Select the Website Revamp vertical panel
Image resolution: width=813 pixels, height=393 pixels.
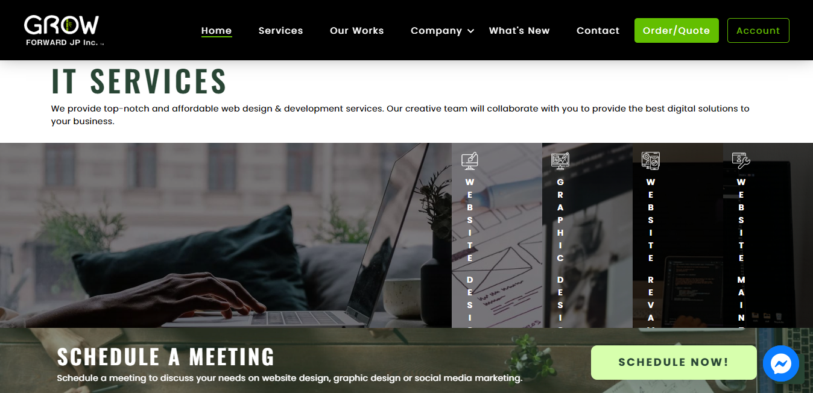click(x=678, y=236)
